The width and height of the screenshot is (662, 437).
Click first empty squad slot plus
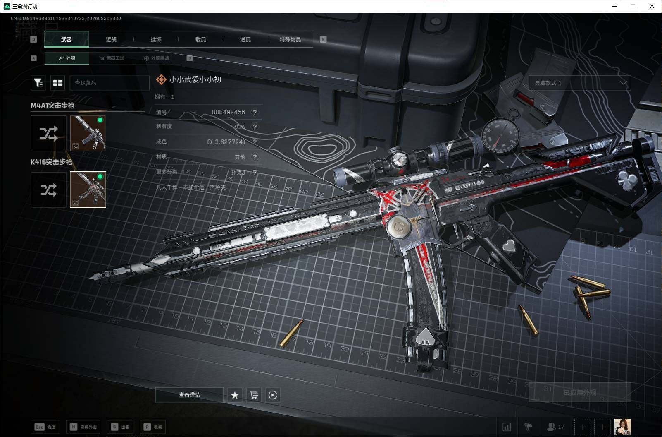(583, 427)
